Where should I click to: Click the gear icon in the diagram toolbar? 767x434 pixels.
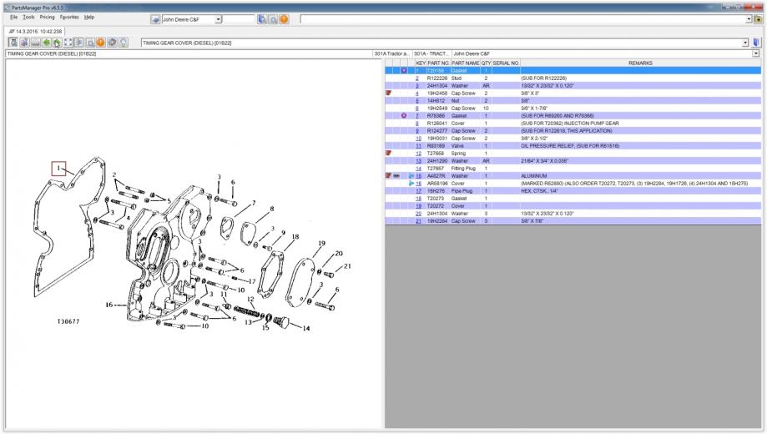click(x=112, y=43)
